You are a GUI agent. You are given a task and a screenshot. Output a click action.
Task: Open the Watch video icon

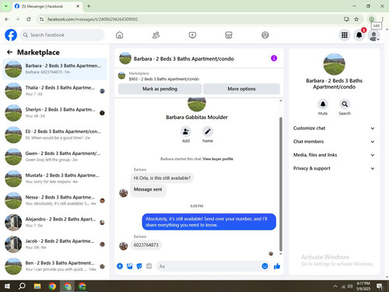(192, 35)
